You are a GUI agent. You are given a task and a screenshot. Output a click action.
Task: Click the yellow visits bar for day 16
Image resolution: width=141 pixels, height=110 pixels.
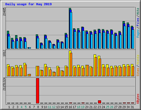[x=70, y=63]
